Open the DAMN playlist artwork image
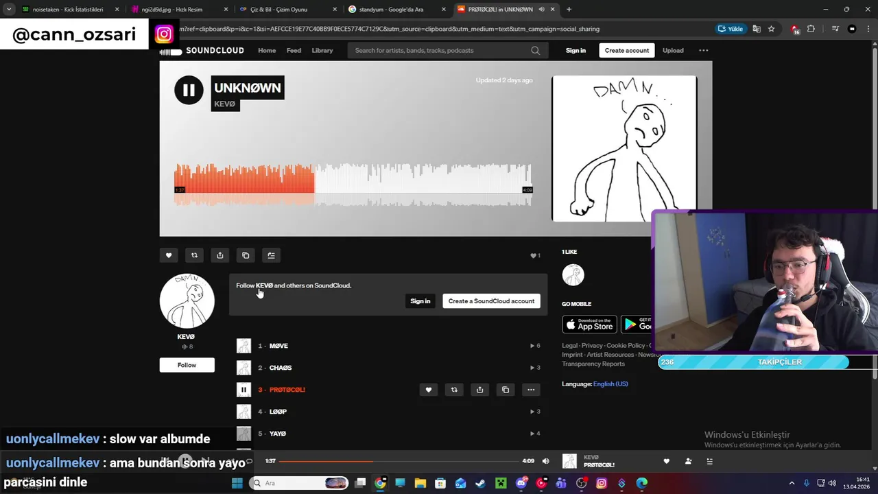This screenshot has width=878, height=494. 624,148
